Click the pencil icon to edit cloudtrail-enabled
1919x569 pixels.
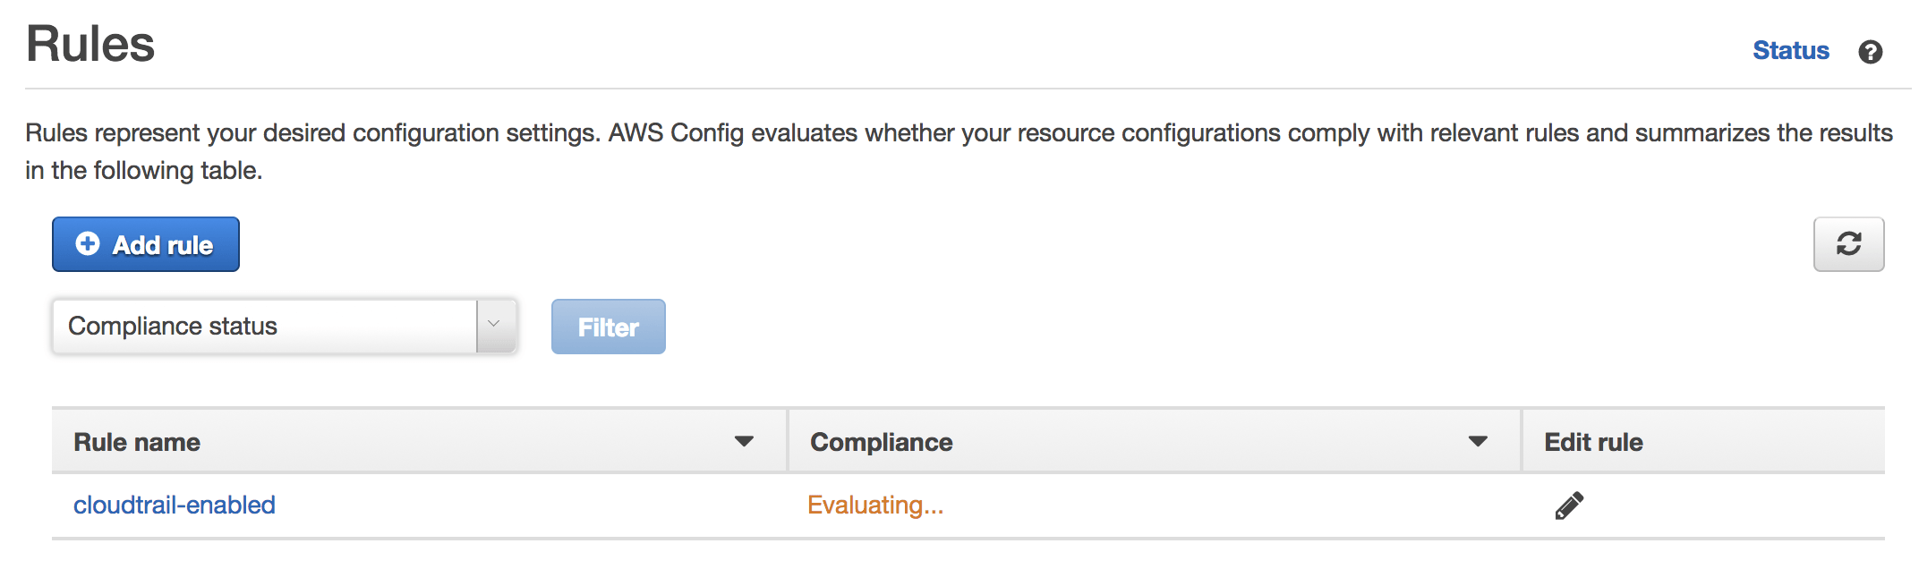pyautogui.click(x=1569, y=505)
